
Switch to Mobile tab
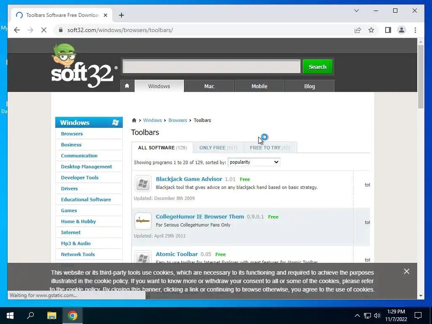coord(259,86)
